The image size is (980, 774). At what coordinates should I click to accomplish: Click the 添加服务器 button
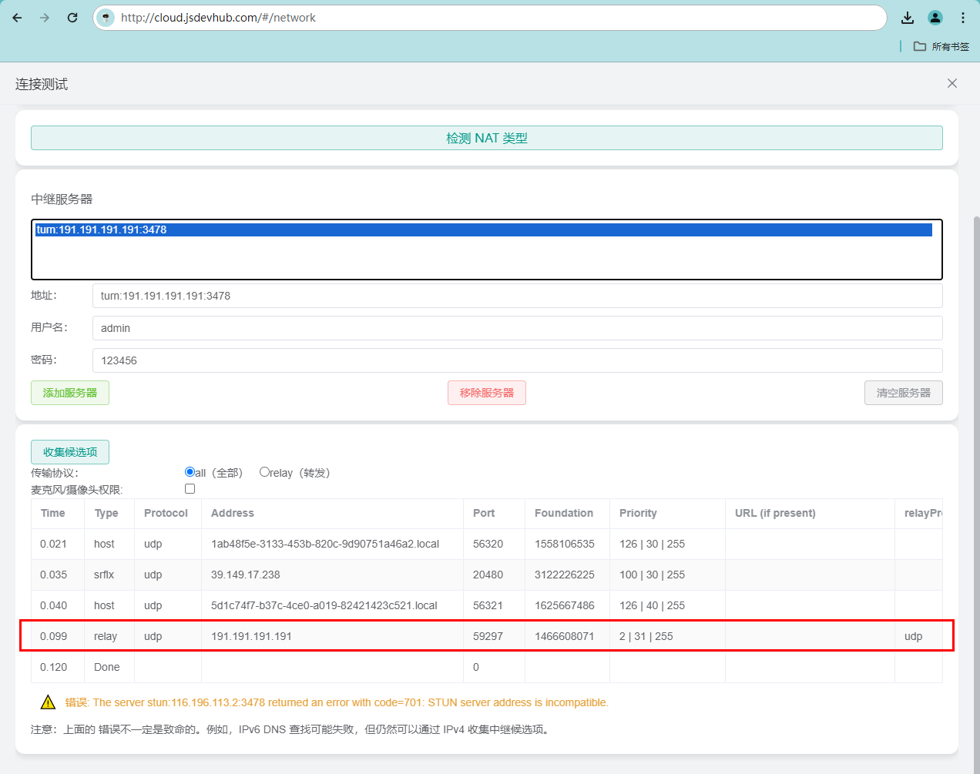tap(70, 393)
